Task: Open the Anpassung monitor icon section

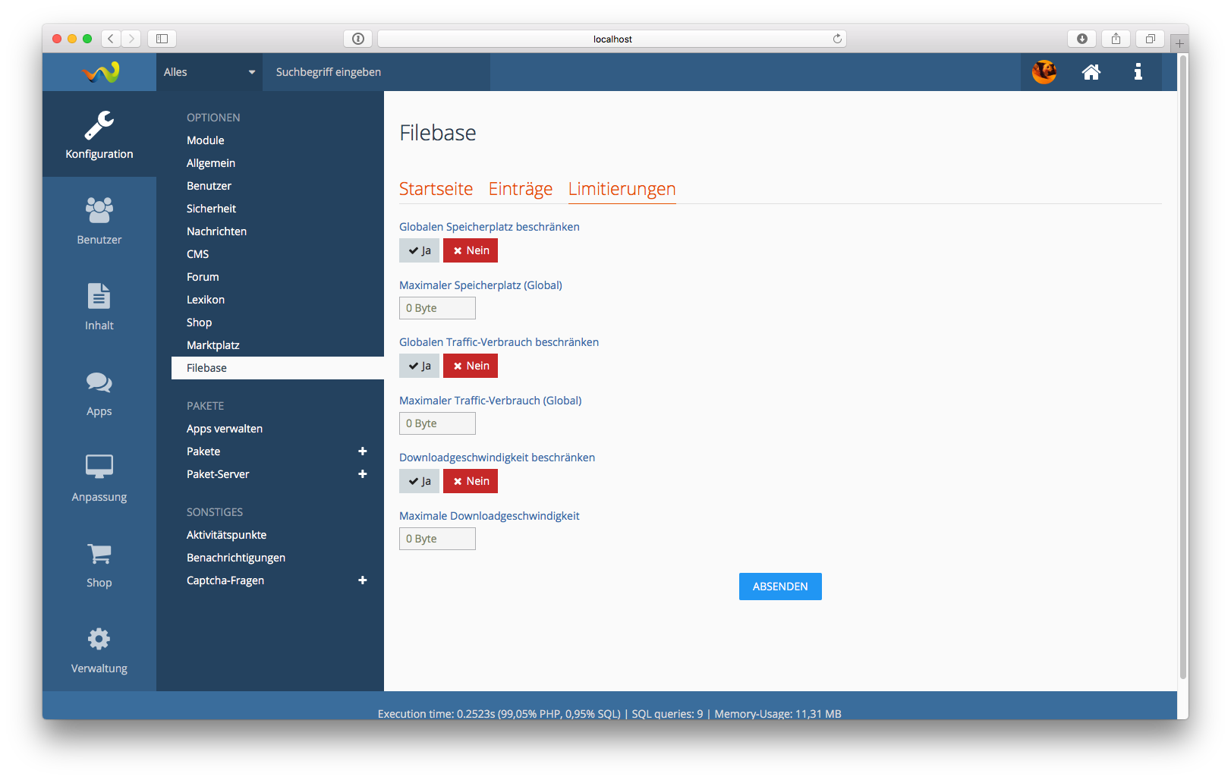Action: (99, 477)
